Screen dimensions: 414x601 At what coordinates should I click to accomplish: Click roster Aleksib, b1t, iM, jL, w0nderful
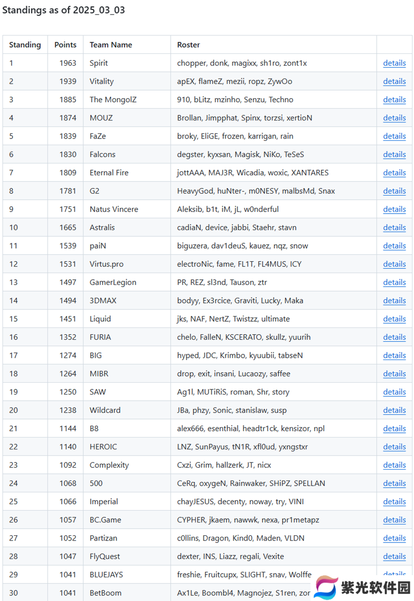tap(228, 209)
